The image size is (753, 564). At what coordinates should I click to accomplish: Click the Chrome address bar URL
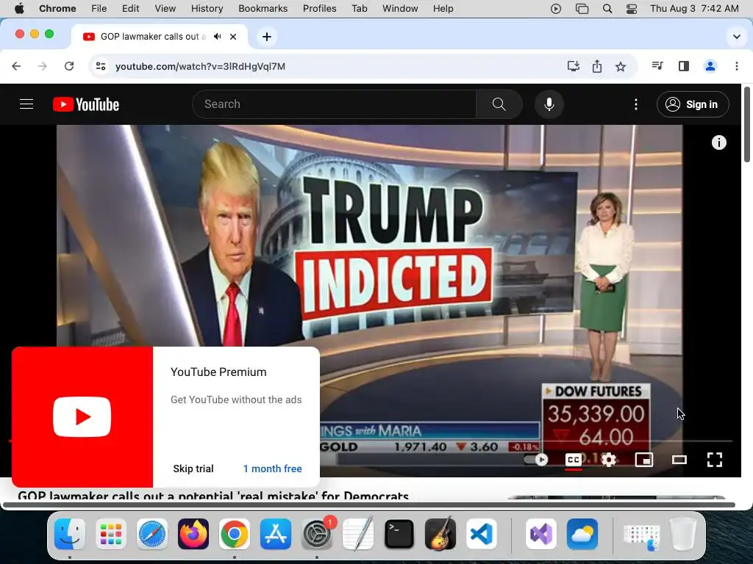click(200, 66)
